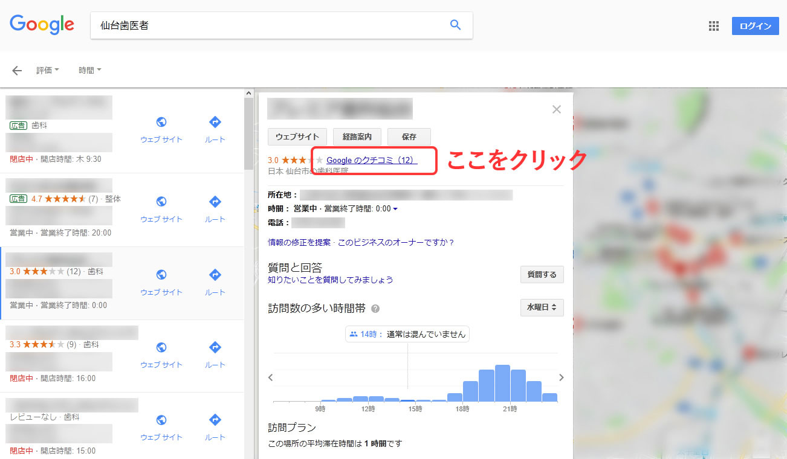Click the 営業終了時間: 20:00 text
Image resolution: width=787 pixels, height=459 pixels.
(x=76, y=233)
